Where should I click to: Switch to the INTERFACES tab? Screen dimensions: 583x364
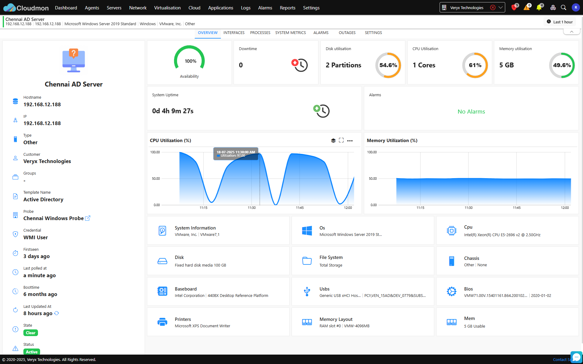pyautogui.click(x=234, y=32)
